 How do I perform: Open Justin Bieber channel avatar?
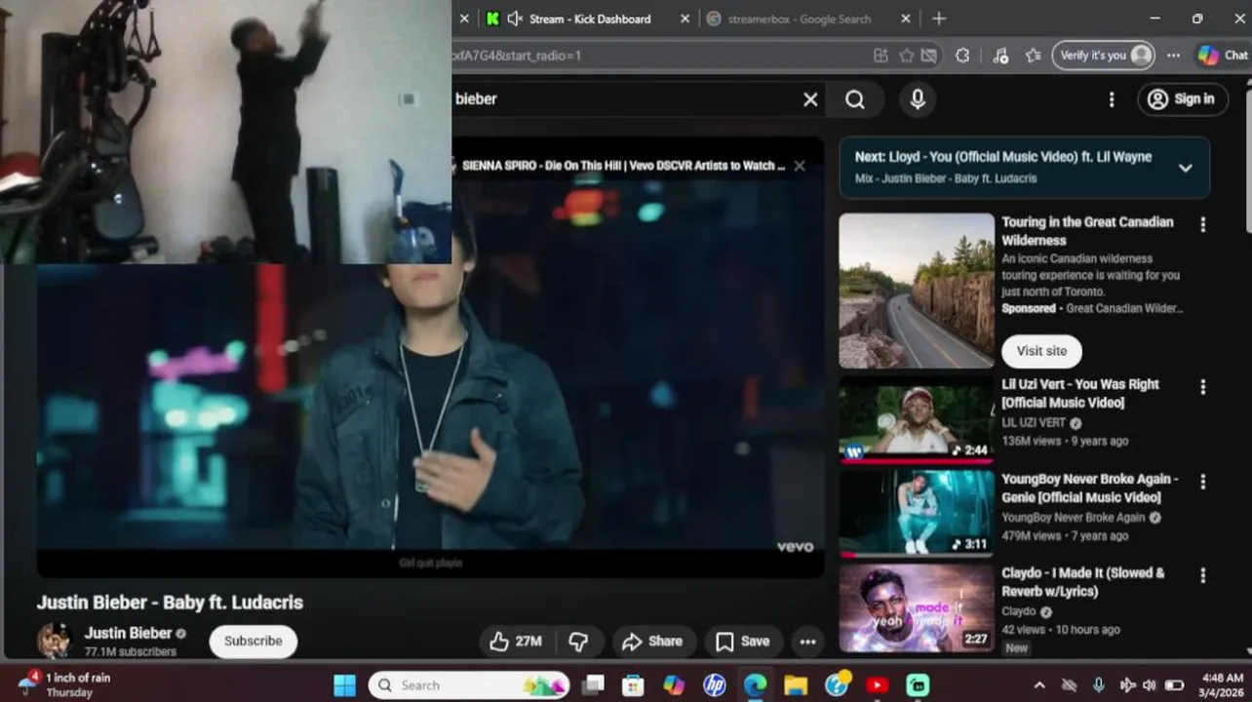[54, 641]
